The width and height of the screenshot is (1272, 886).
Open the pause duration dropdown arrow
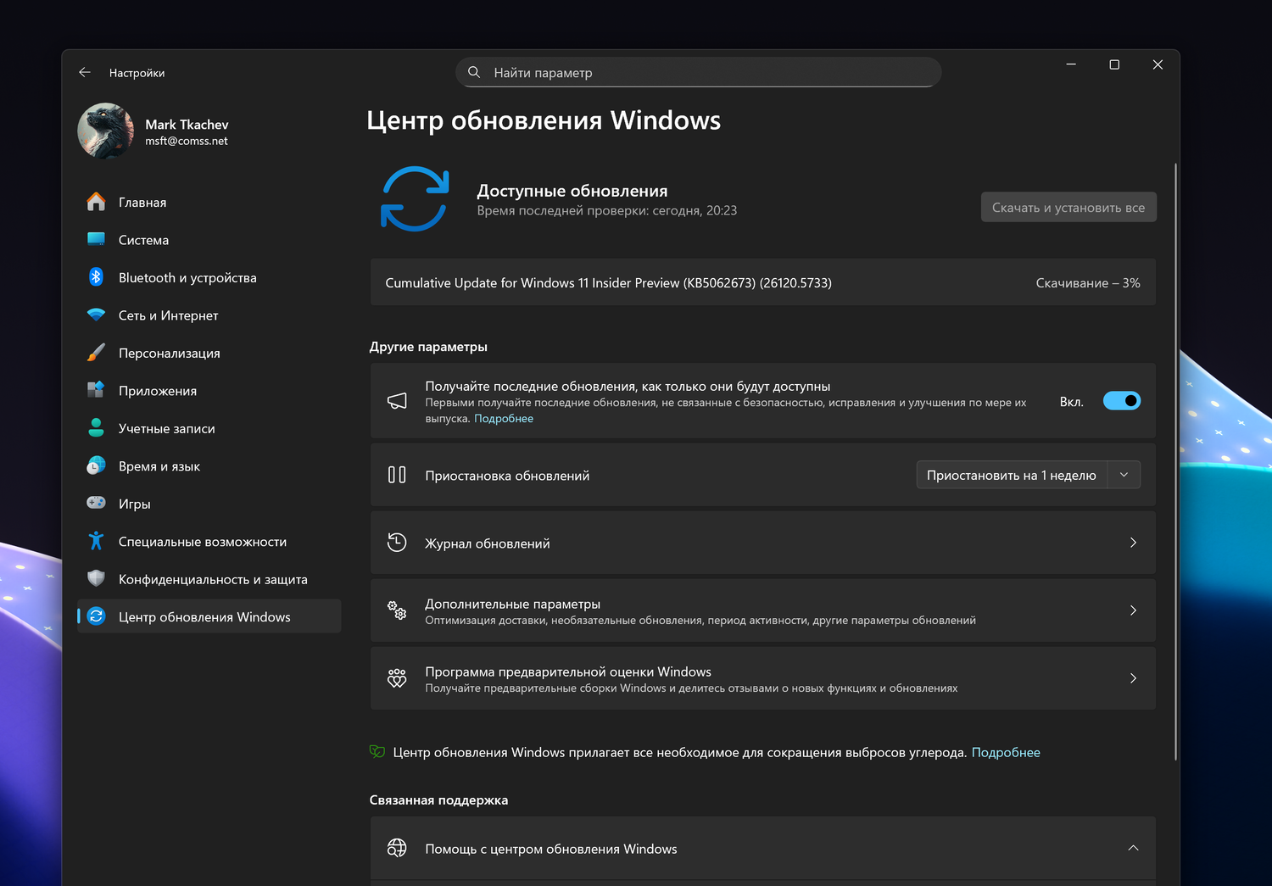1124,475
